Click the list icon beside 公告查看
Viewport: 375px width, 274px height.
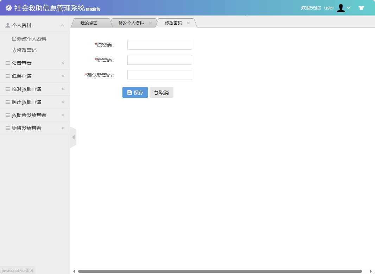7,63
